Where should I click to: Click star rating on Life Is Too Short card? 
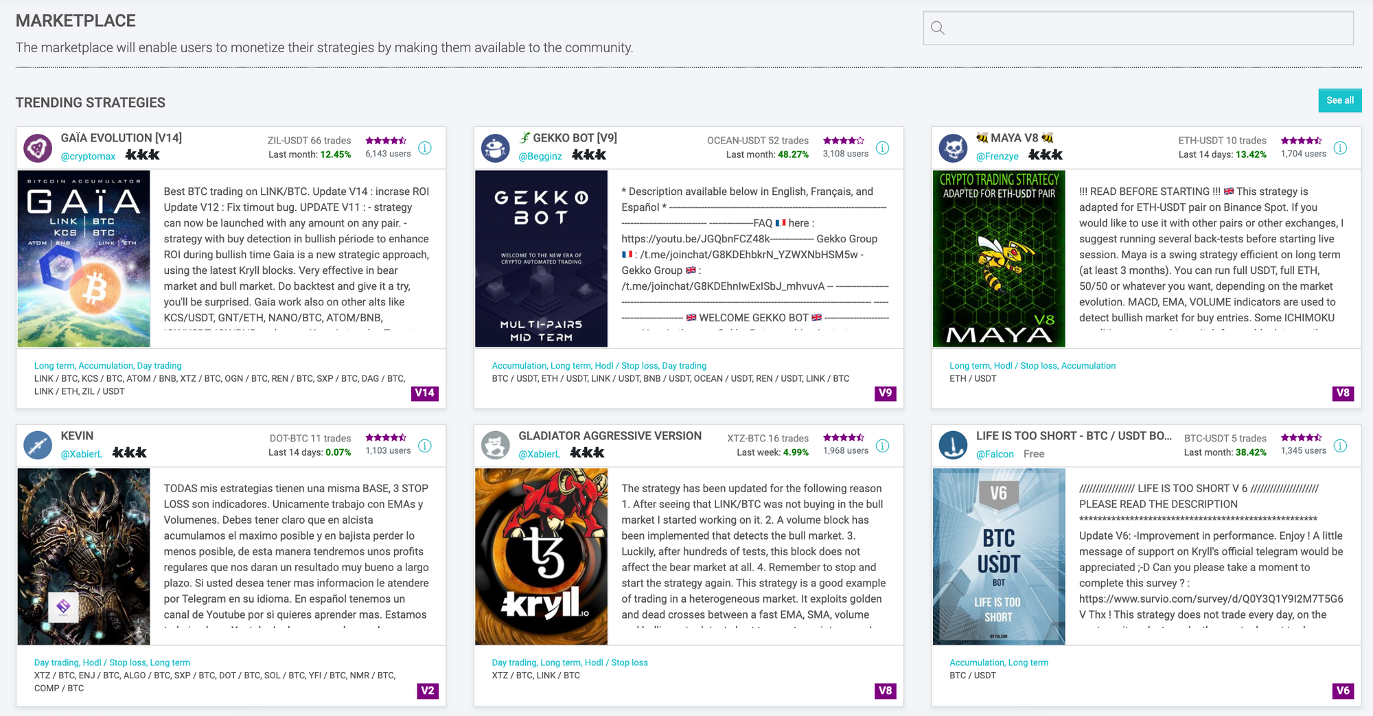pyautogui.click(x=1302, y=438)
